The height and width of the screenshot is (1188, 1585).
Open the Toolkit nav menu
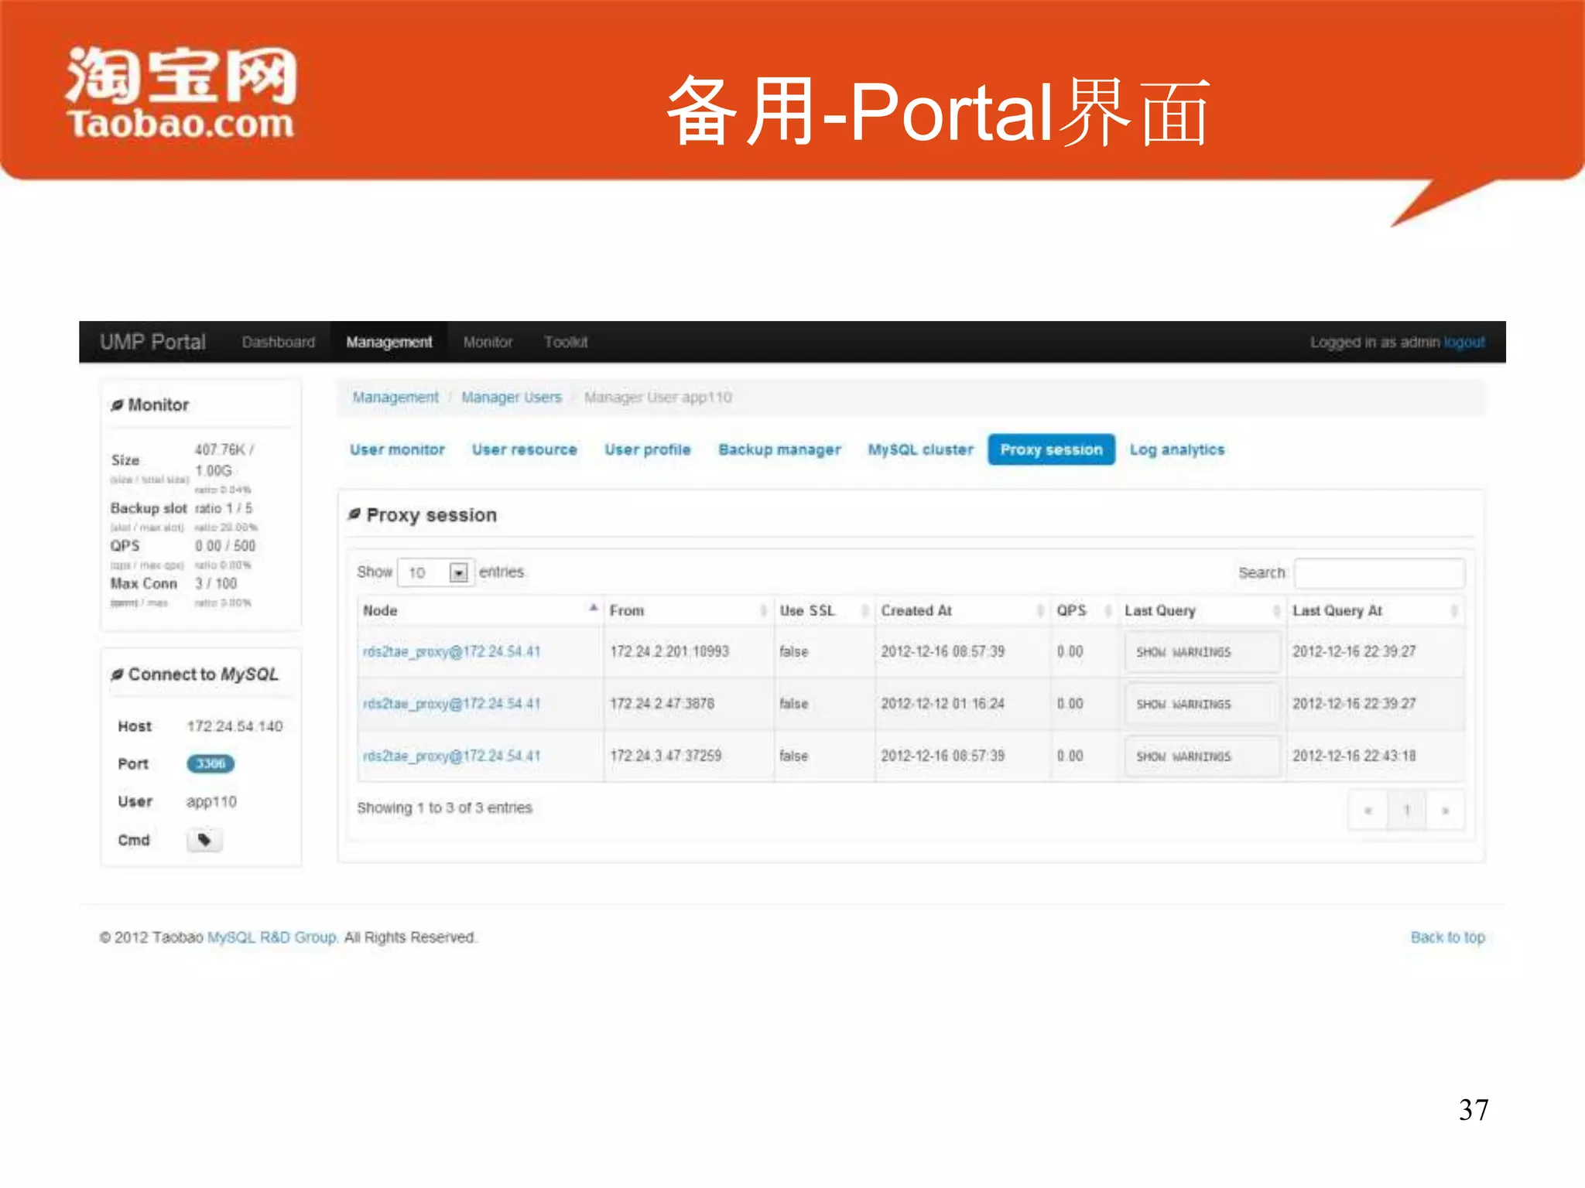tap(566, 342)
